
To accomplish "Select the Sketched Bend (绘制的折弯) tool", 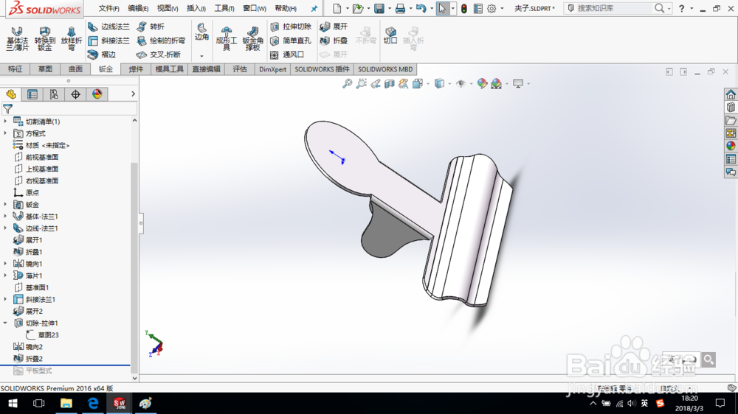I will pyautogui.click(x=161, y=41).
